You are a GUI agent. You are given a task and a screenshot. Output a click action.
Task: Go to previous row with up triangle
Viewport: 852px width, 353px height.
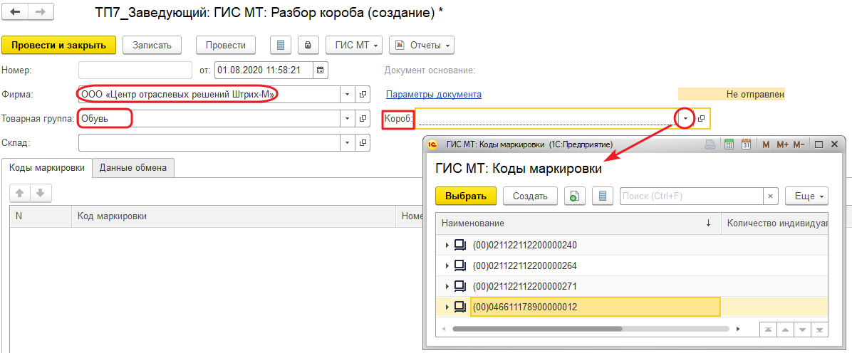tap(786, 330)
